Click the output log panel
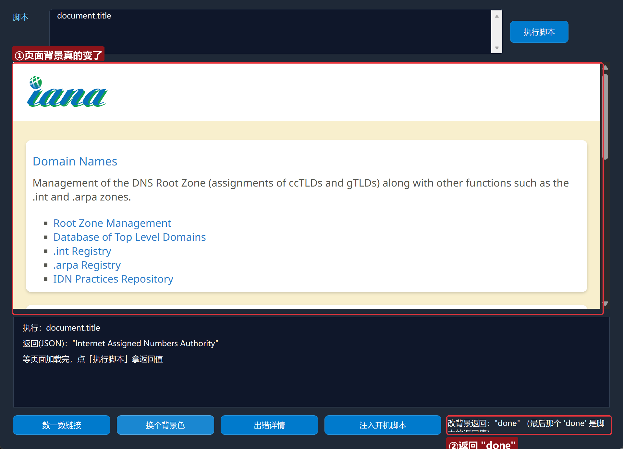Image resolution: width=623 pixels, height=449 pixels. pos(311,362)
